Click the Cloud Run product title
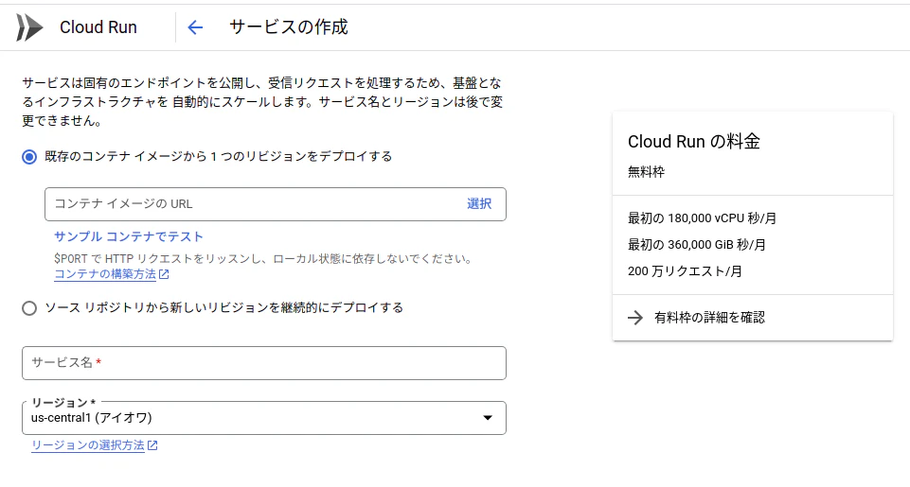This screenshot has height=487, width=910. 98,27
